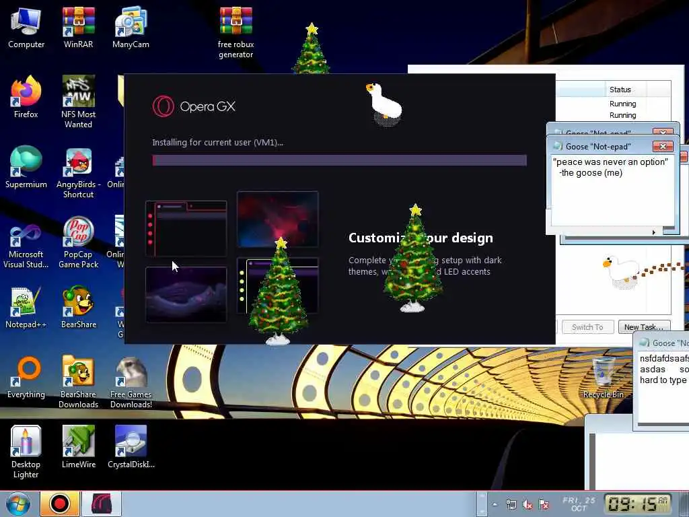Open the AngryBirds shortcut icon
The height and width of the screenshot is (517, 689).
pos(78,172)
